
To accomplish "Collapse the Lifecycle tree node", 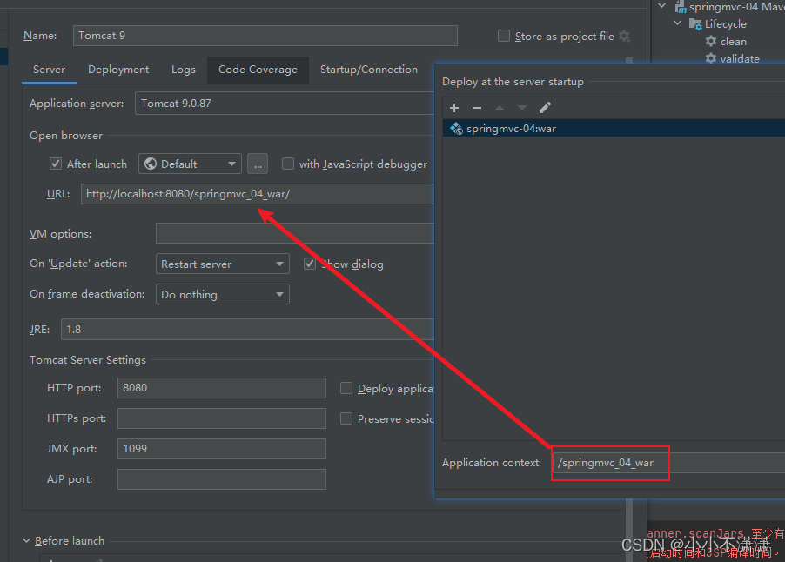I will click(677, 23).
